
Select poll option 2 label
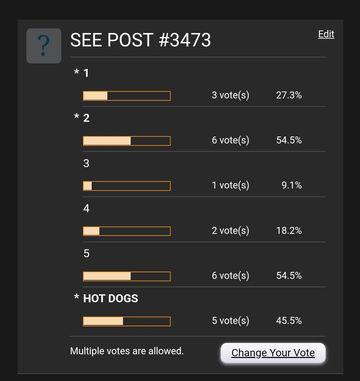(86, 118)
